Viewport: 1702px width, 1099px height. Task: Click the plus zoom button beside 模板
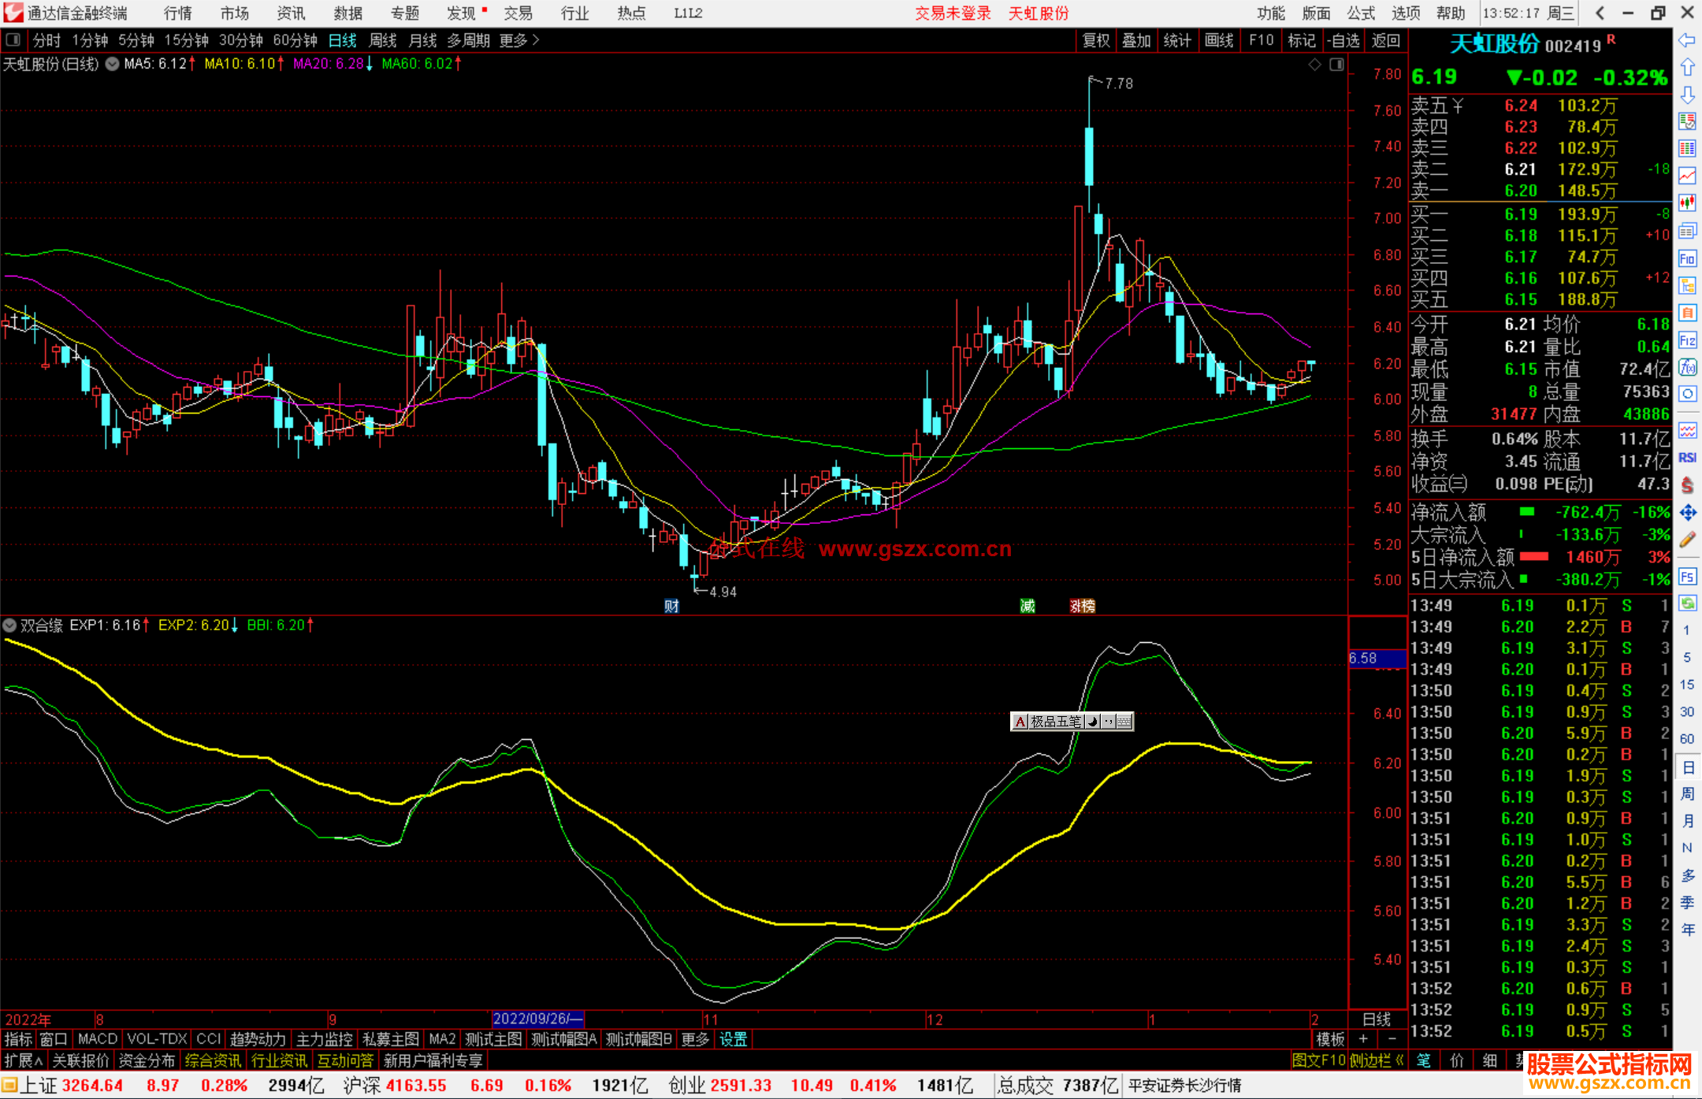pyautogui.click(x=1363, y=1039)
